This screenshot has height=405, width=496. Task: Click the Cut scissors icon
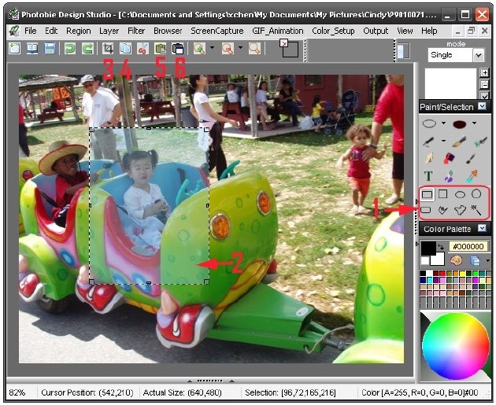[x=143, y=48]
